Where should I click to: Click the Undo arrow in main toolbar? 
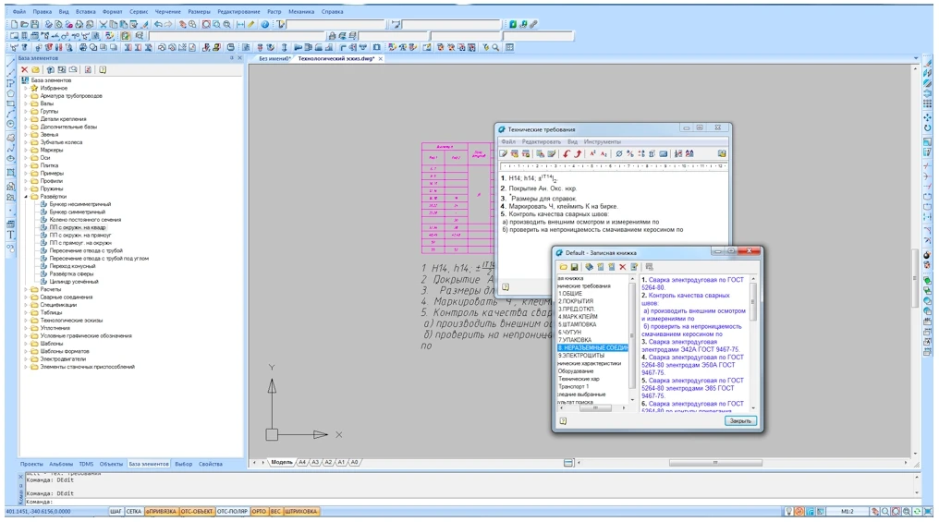158,23
